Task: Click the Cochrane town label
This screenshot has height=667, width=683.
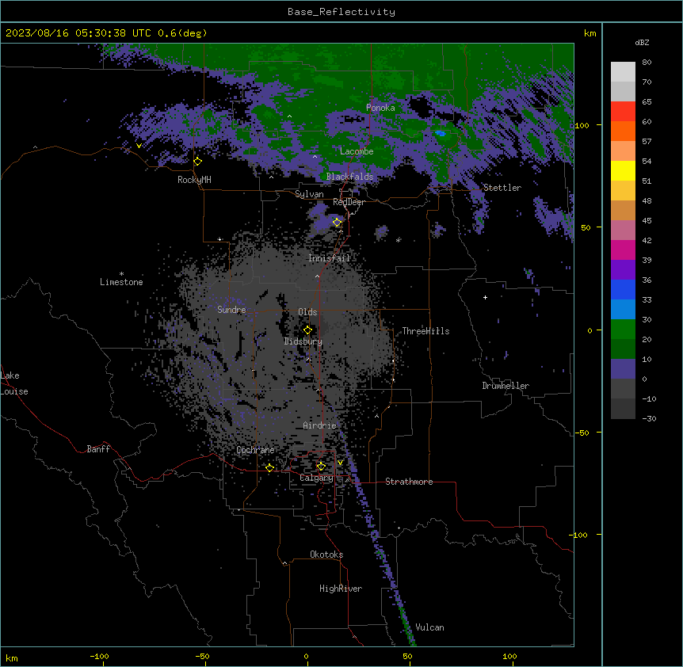Action: point(255,450)
